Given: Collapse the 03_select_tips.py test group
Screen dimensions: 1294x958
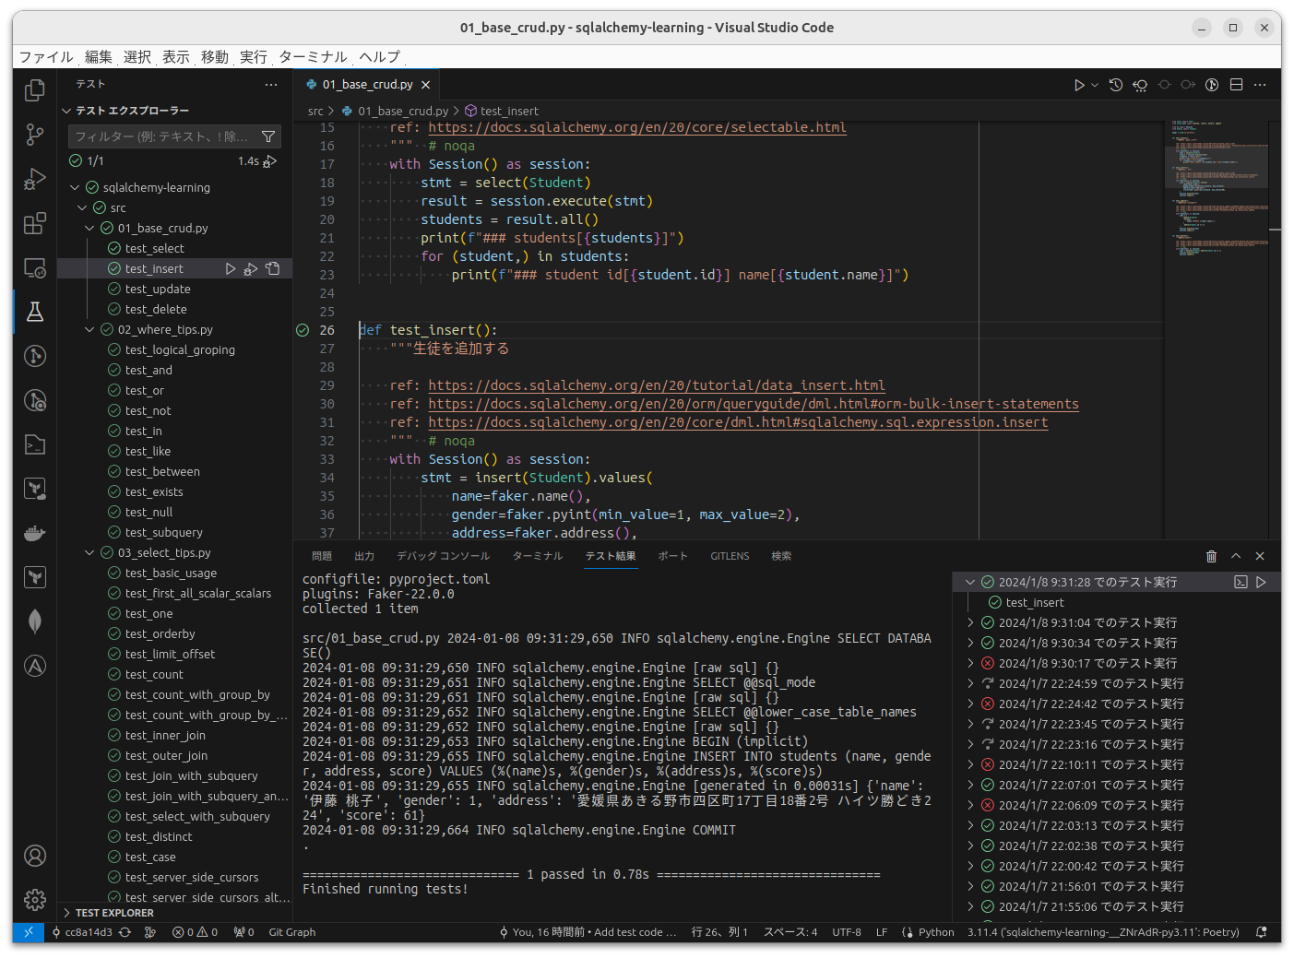Looking at the screenshot, I should tap(90, 552).
